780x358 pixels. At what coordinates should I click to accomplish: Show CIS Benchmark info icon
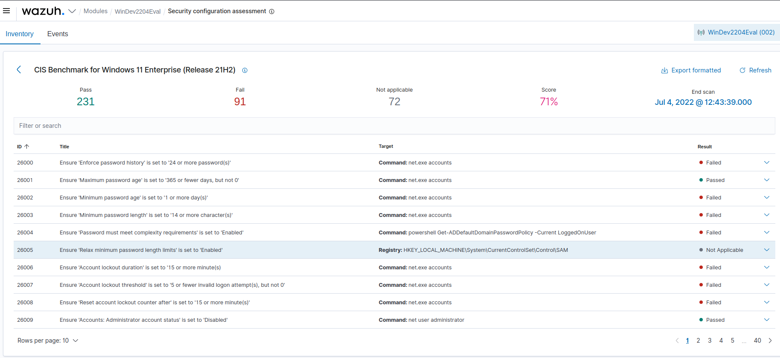(245, 70)
